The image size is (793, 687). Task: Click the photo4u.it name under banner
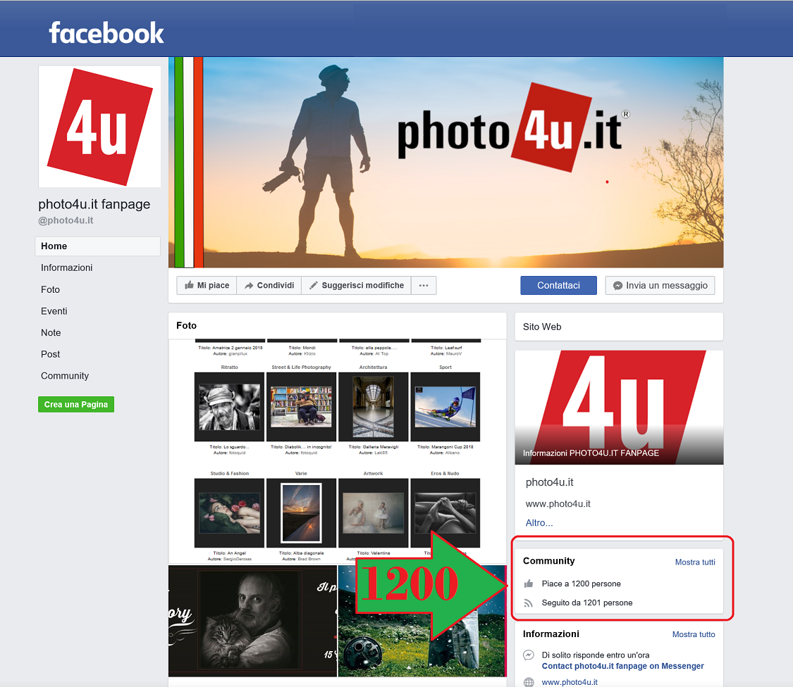[549, 482]
